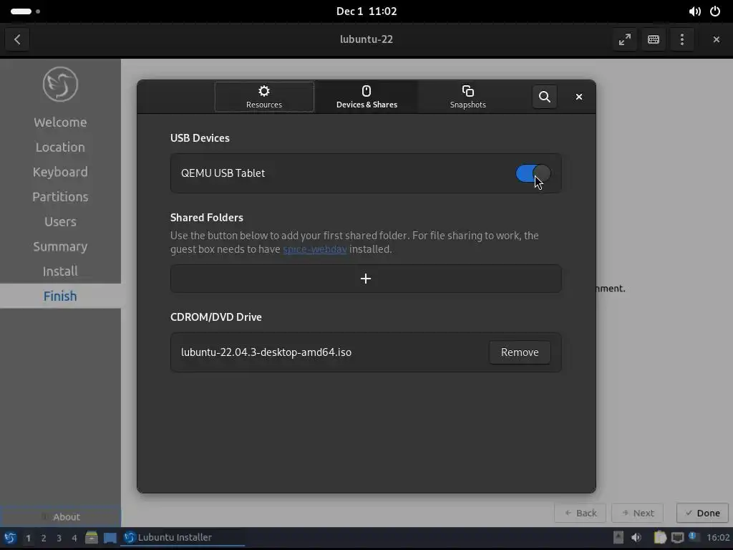Close the Devices & Shares dialog

(x=578, y=97)
